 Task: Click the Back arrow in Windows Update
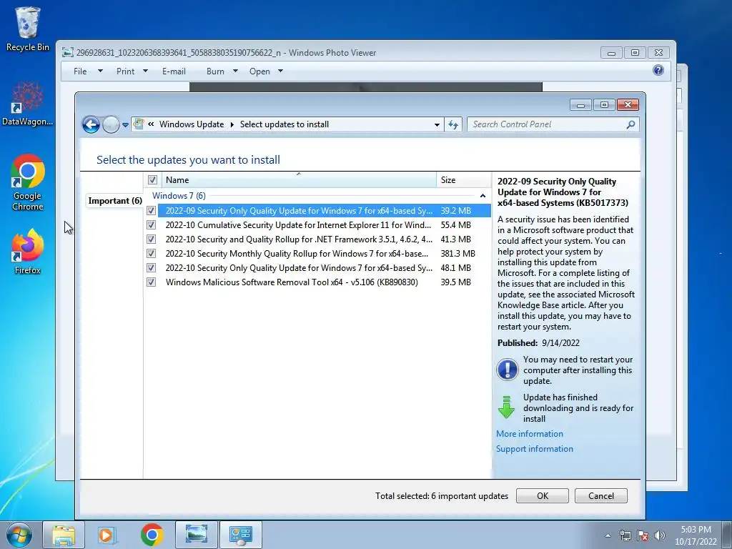pos(91,124)
